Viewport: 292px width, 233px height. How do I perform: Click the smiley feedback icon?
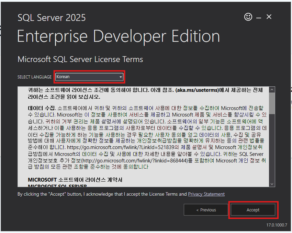[x=248, y=17]
